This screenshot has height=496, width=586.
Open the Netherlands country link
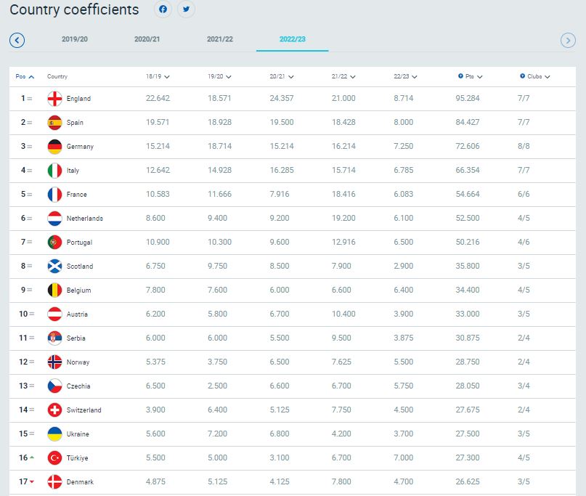(x=84, y=219)
